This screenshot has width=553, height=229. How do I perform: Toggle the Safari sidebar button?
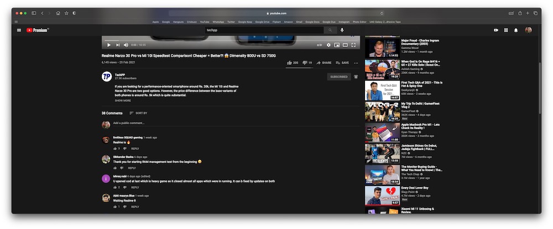34,13
